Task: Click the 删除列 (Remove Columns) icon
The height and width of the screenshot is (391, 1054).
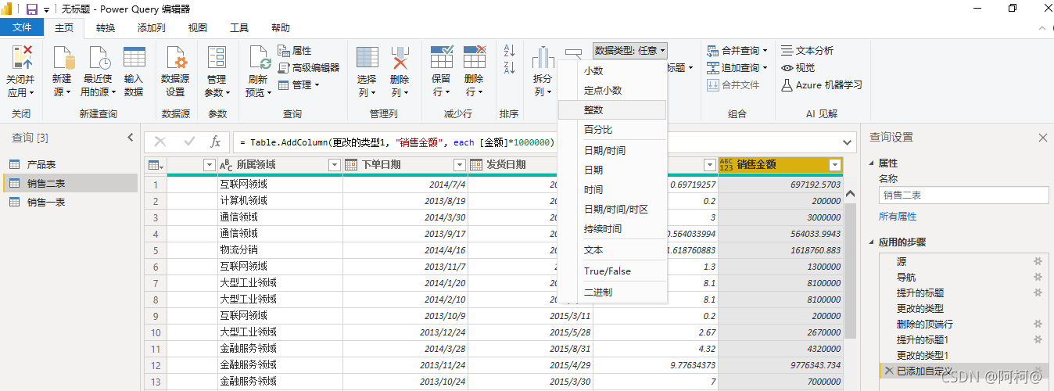Action: pos(400,57)
